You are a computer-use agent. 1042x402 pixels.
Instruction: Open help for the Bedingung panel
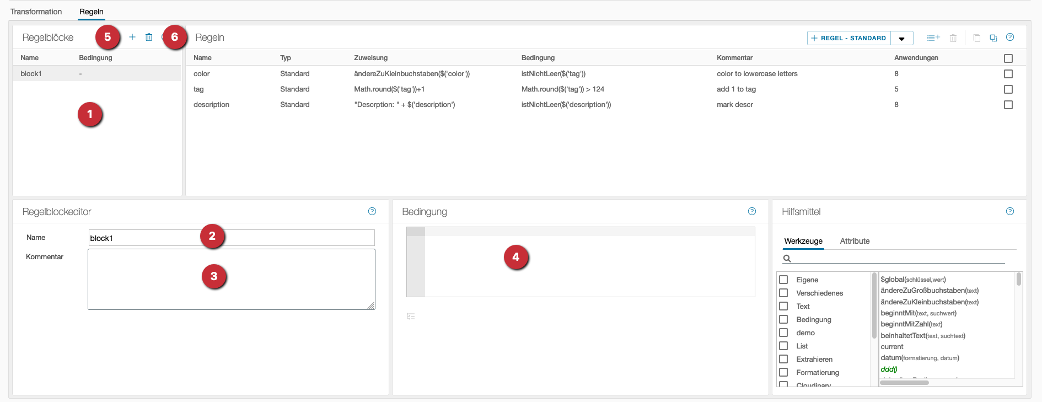(x=752, y=211)
